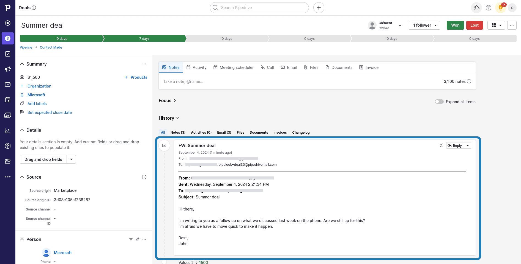Open the Meeting scheduler tab
The width and height of the screenshot is (521, 264).
[x=233, y=67]
